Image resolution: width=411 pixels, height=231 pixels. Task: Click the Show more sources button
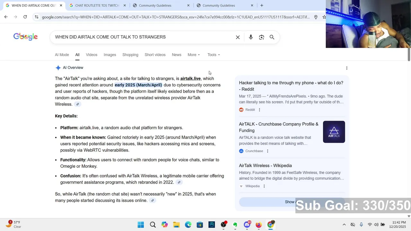pos(292,202)
